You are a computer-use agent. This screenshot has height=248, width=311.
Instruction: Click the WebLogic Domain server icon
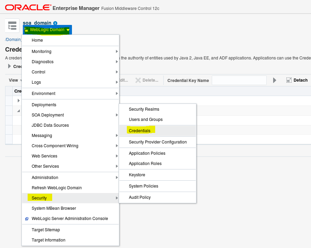26,30
